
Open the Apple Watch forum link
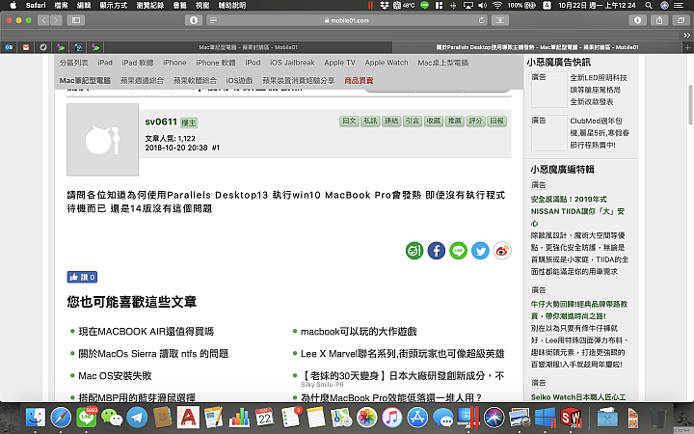(387, 63)
